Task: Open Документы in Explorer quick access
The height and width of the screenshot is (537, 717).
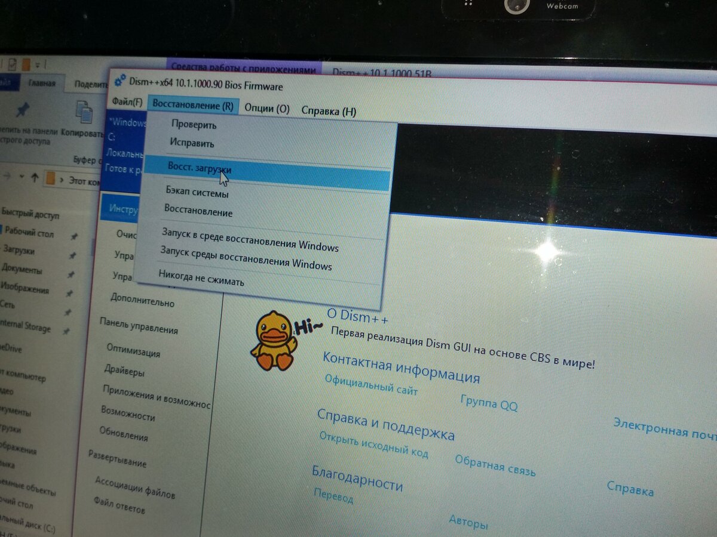Action: pyautogui.click(x=21, y=269)
